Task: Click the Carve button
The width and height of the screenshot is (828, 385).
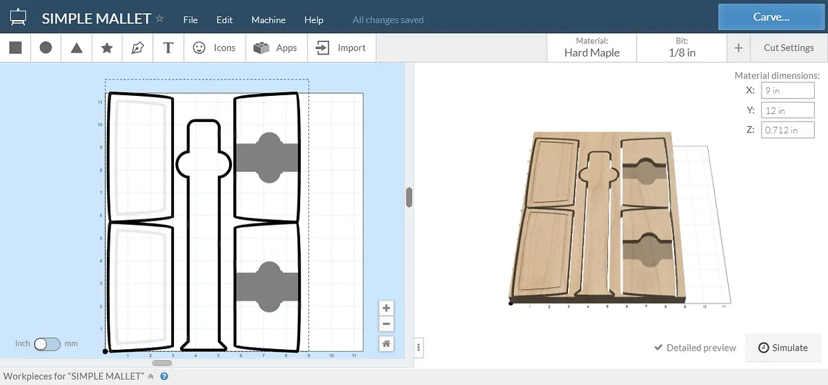Action: 771,17
